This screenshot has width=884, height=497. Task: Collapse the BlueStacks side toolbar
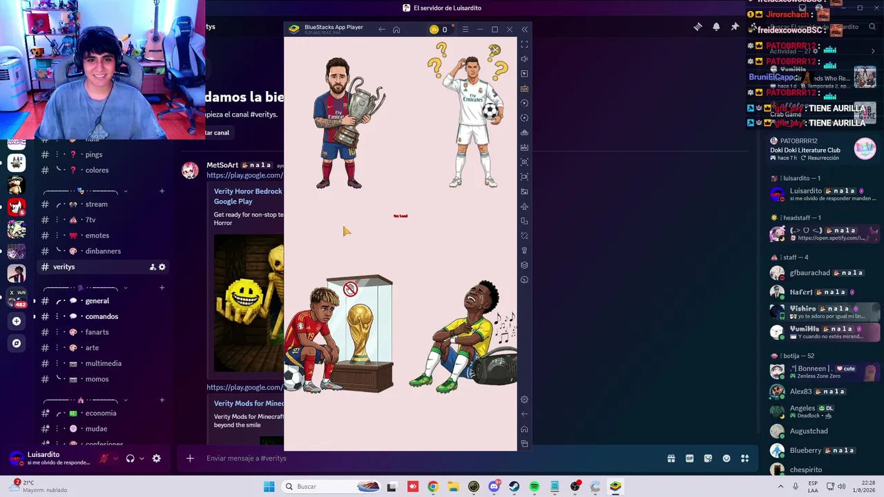tap(524, 29)
